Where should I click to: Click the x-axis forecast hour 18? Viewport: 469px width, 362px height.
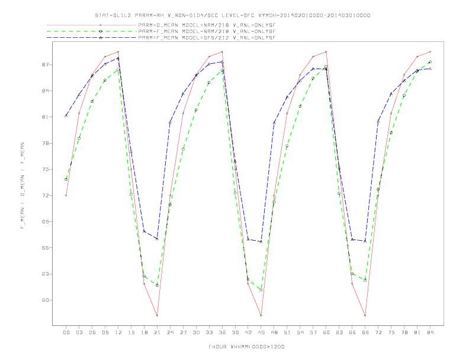click(x=144, y=332)
